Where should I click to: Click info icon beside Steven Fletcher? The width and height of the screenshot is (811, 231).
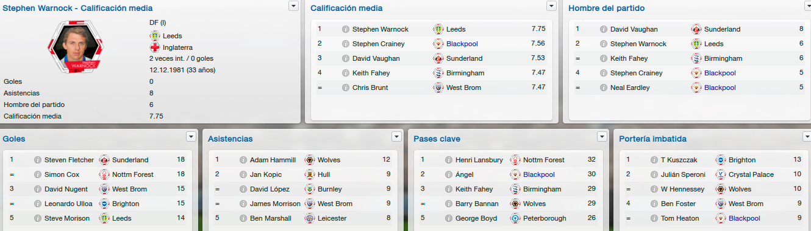pyautogui.click(x=38, y=160)
